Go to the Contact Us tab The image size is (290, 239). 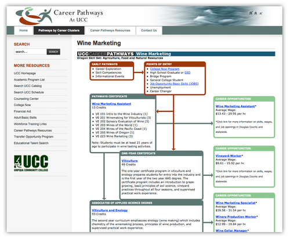149,31
